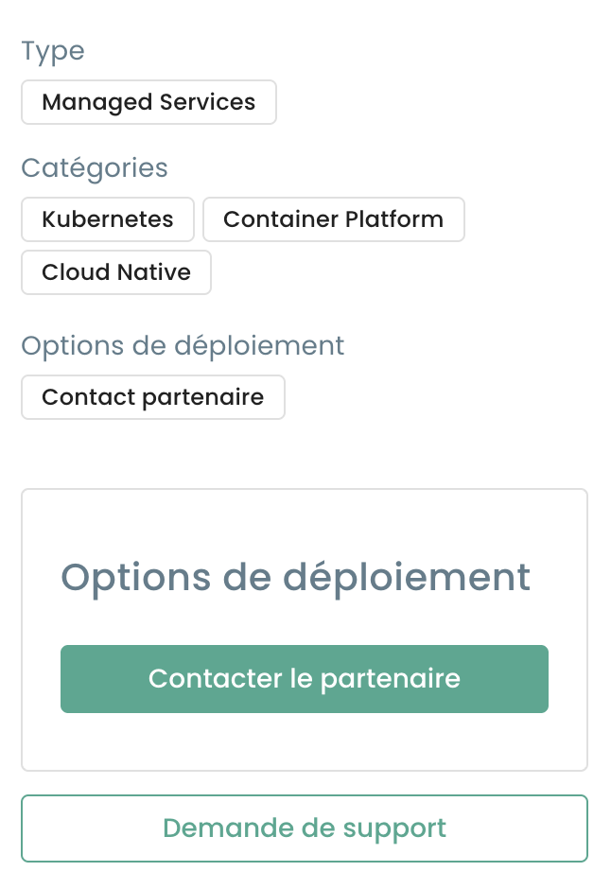Click the large Options de déploiement heading
Image resolution: width=611 pixels, height=889 pixels.
pyautogui.click(x=295, y=577)
